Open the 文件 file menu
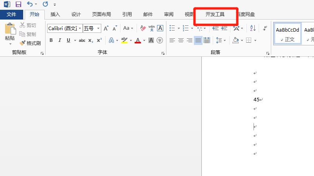 point(11,14)
